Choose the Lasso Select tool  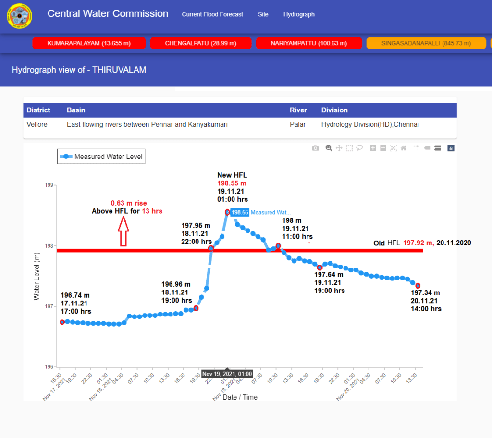359,148
